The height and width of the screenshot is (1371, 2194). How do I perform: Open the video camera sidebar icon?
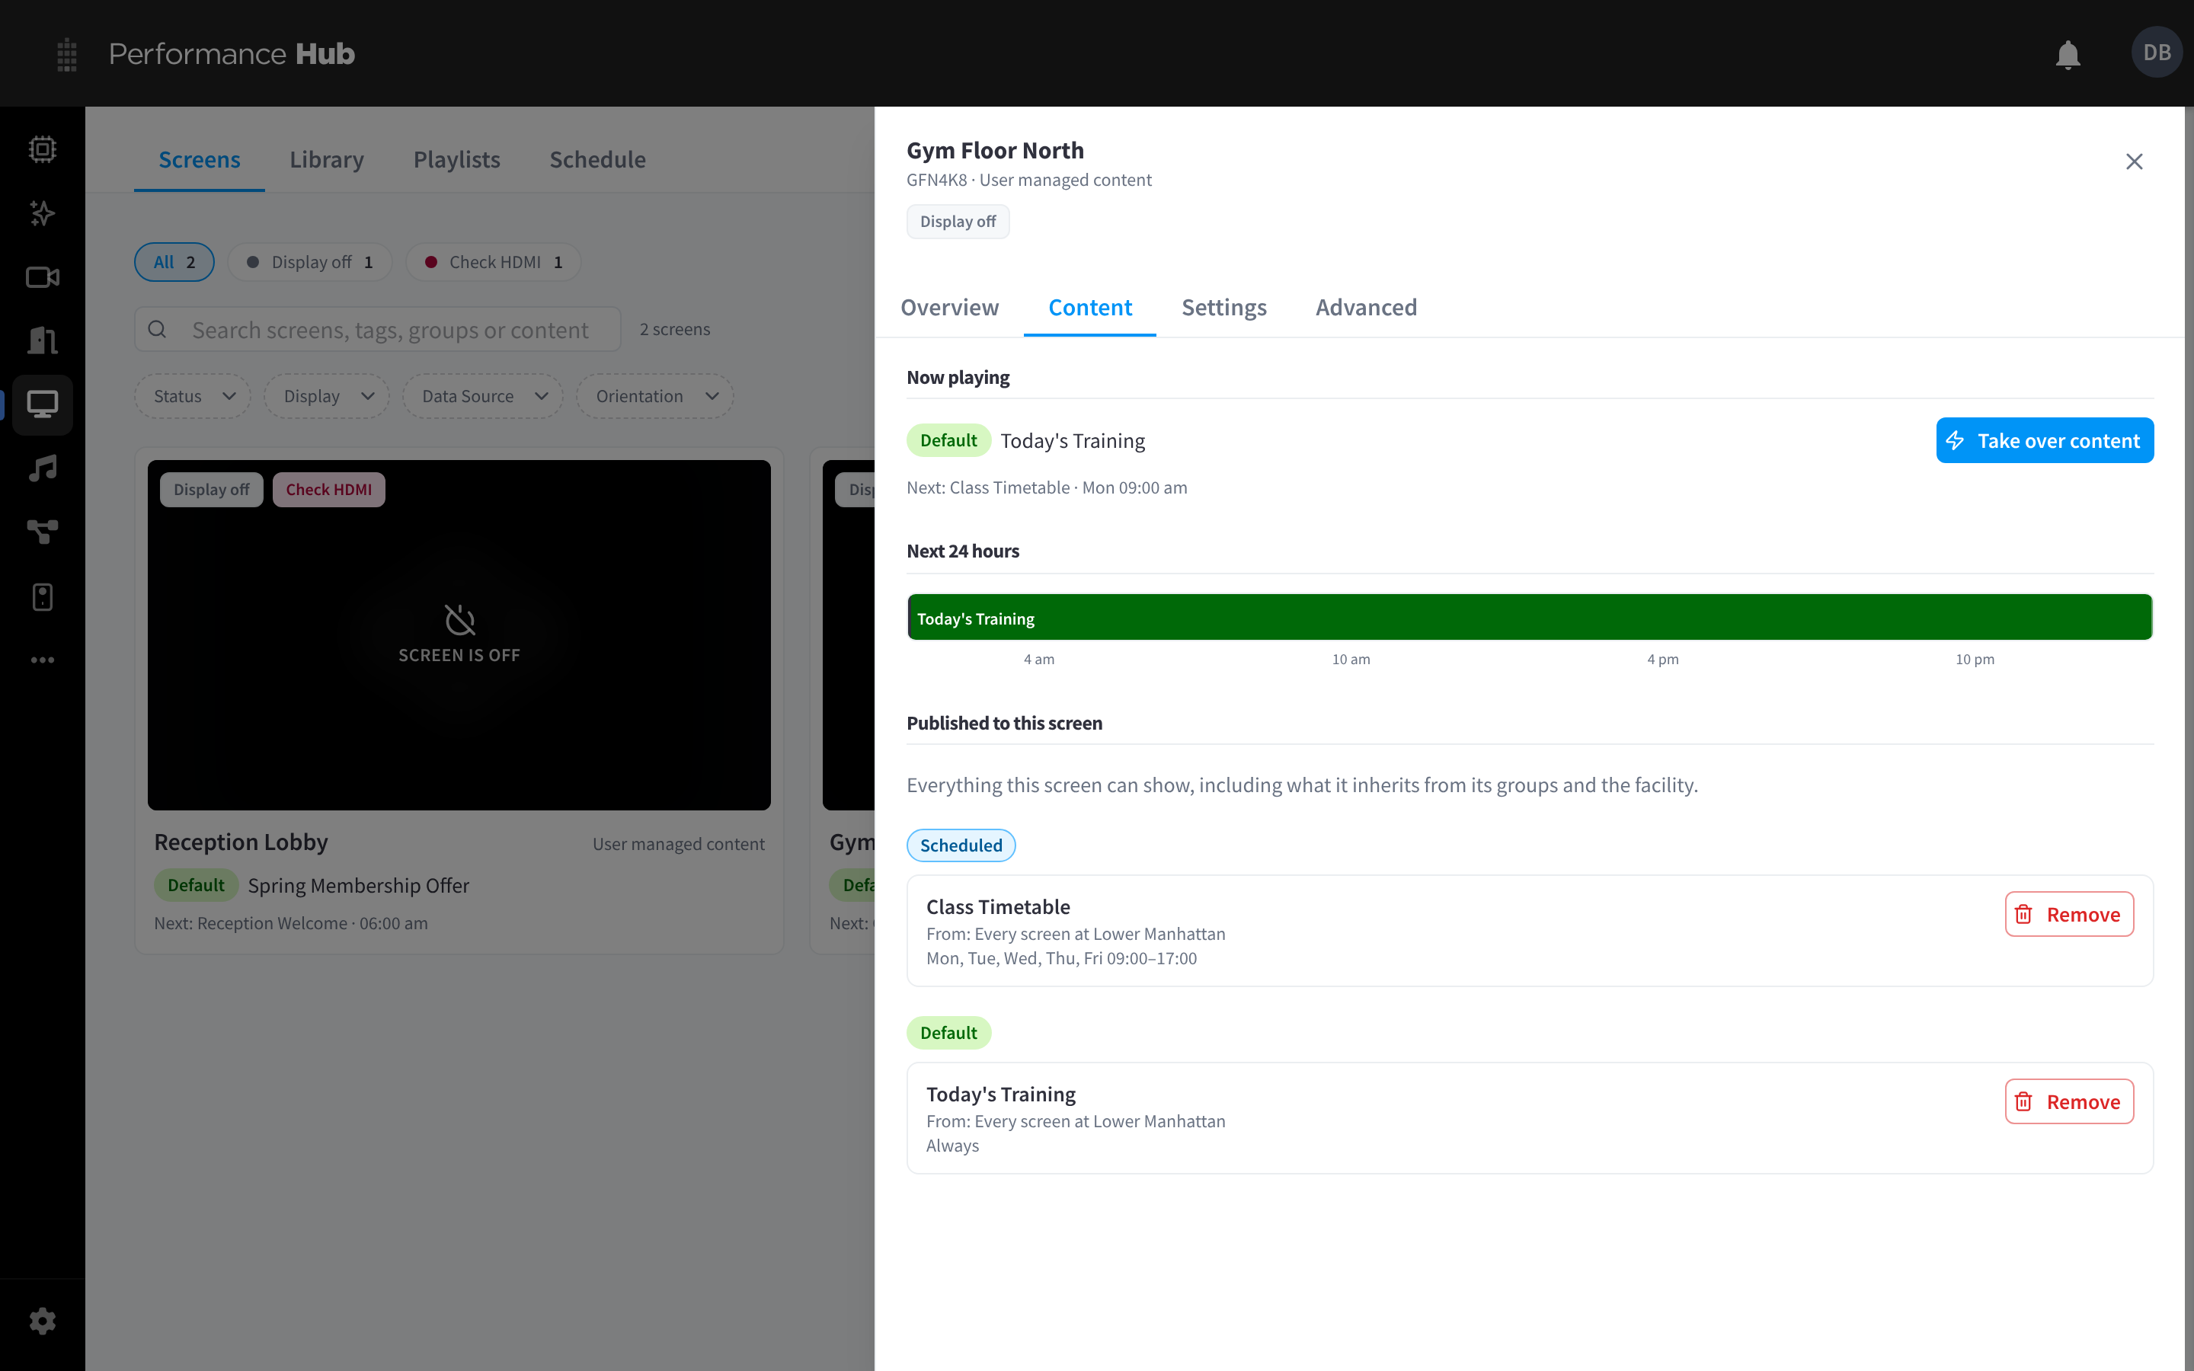tap(43, 276)
